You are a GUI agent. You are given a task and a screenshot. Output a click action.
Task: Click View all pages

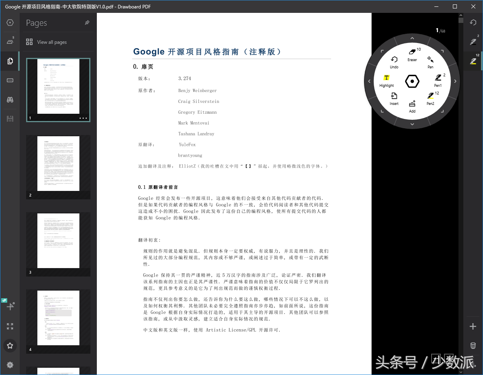click(x=46, y=42)
